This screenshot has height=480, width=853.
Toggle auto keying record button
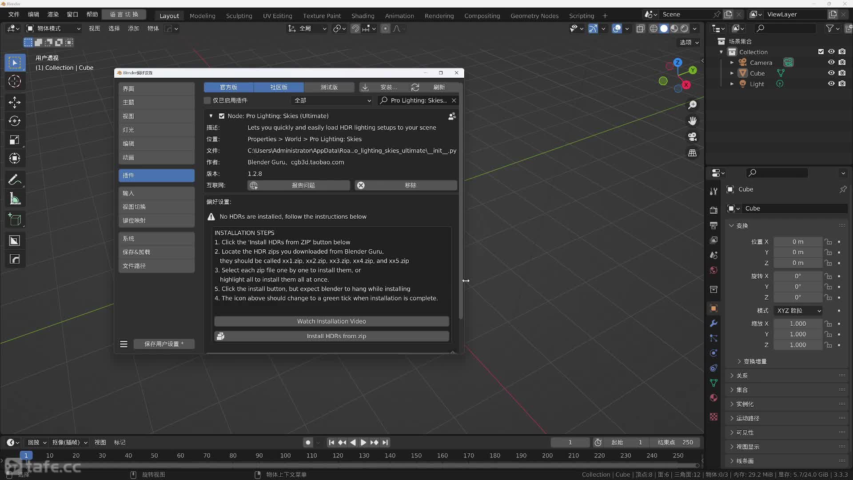tap(308, 443)
